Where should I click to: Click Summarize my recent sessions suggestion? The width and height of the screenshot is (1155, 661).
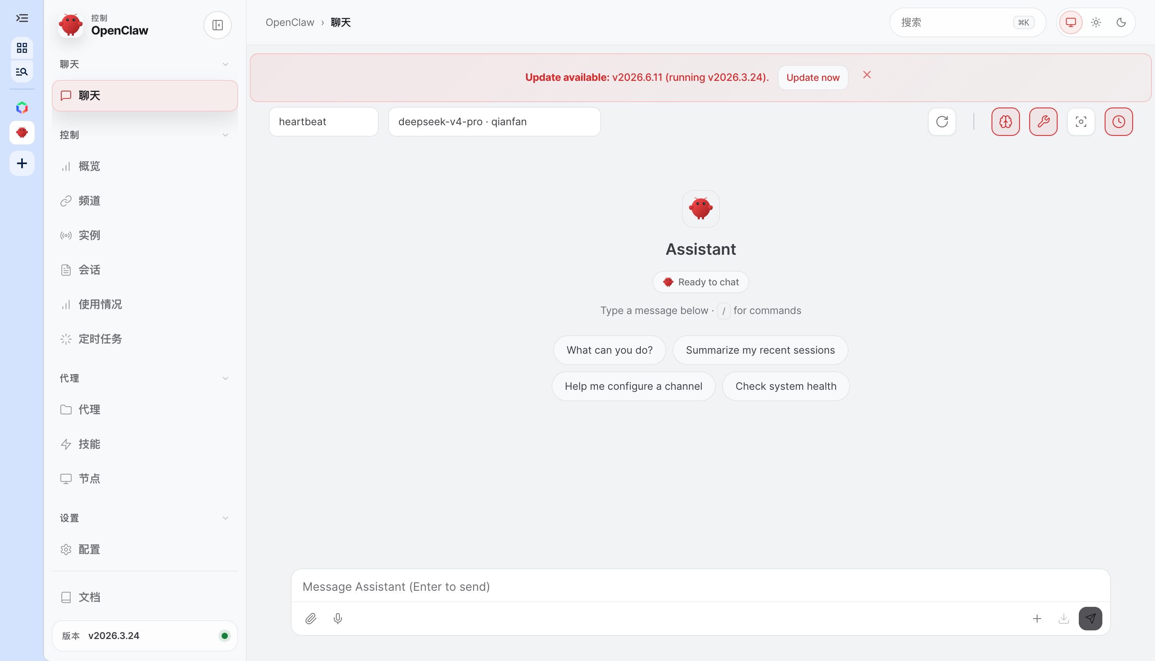click(760, 350)
